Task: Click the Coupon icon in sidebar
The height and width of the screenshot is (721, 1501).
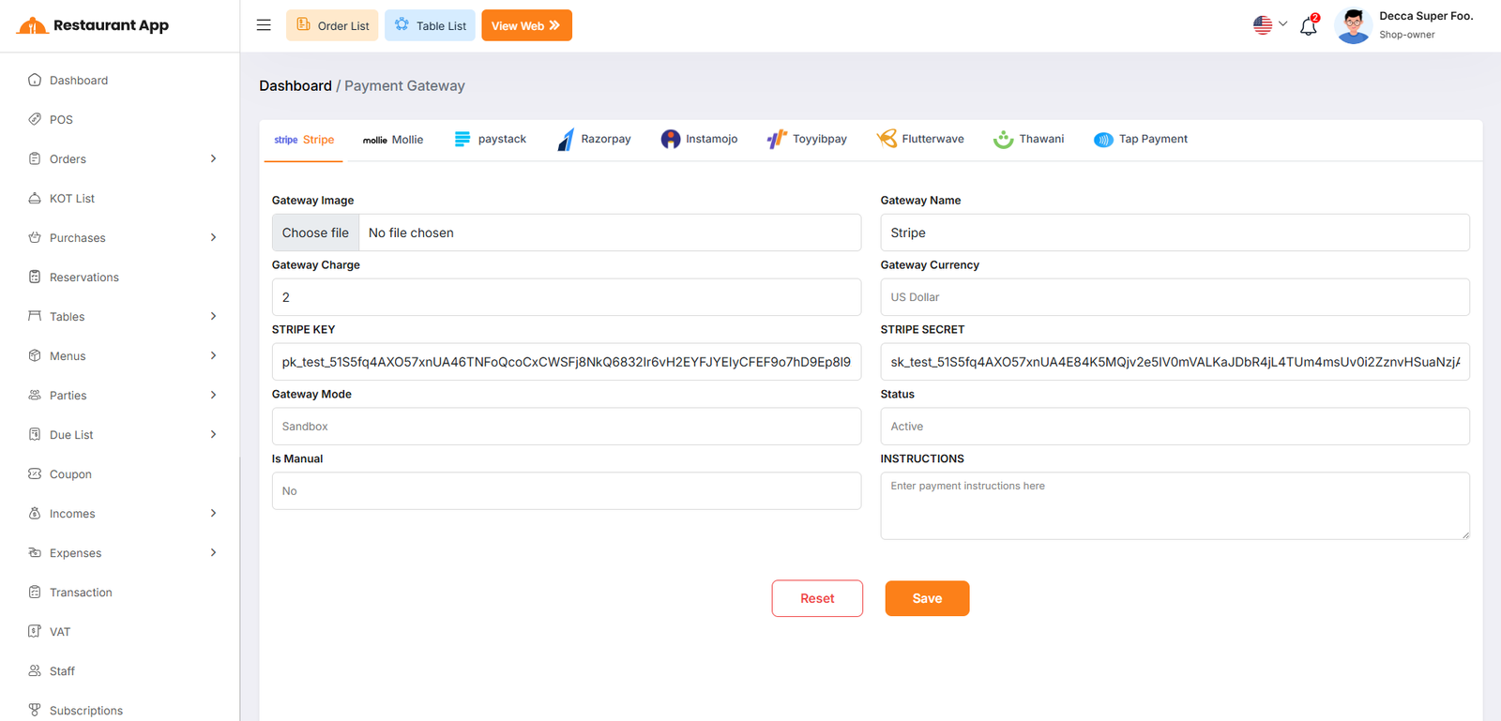Action: [35, 474]
